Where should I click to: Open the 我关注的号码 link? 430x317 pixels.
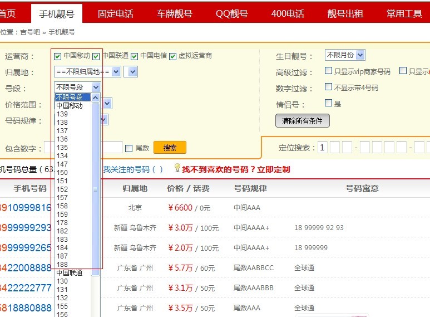tap(132, 169)
